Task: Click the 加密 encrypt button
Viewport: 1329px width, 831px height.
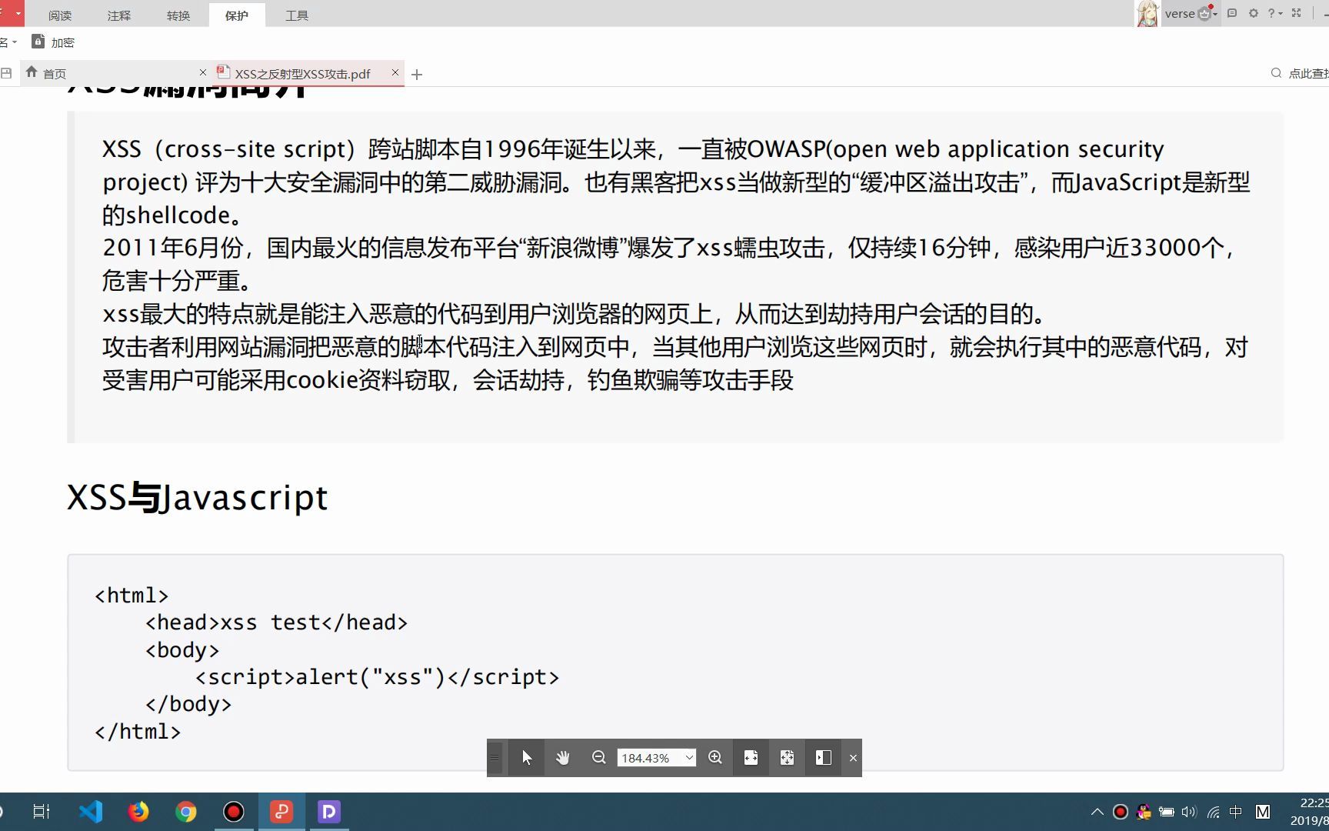Action: coord(53,42)
